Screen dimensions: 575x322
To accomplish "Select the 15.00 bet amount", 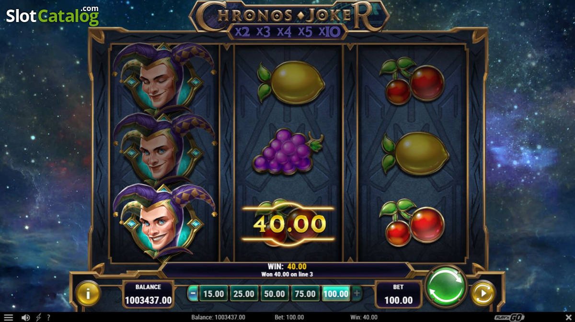I will 213,293.
